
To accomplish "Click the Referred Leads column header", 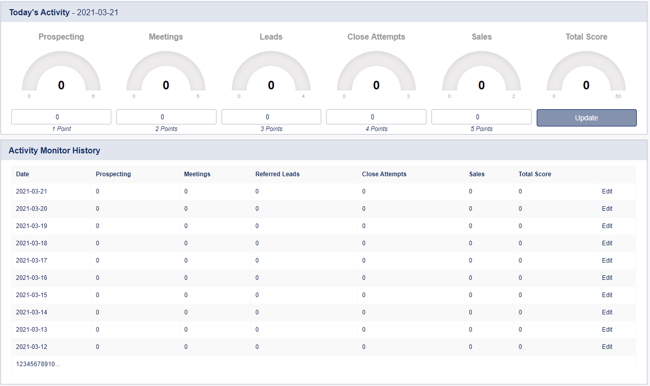I will click(x=277, y=174).
